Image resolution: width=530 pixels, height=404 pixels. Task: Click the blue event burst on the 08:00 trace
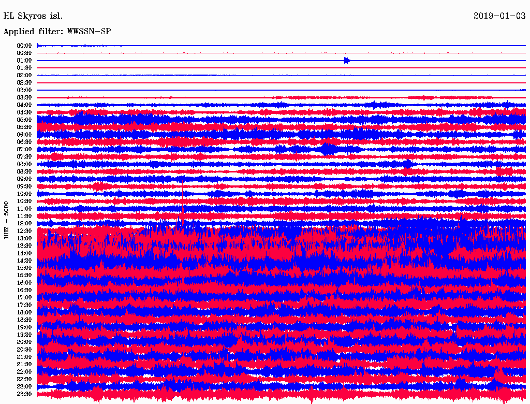click(x=407, y=164)
